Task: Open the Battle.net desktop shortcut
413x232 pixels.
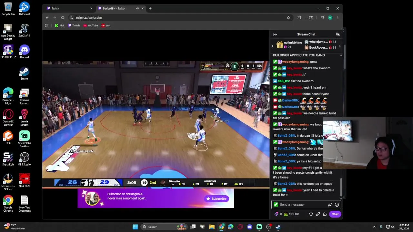Action: pyautogui.click(x=24, y=9)
